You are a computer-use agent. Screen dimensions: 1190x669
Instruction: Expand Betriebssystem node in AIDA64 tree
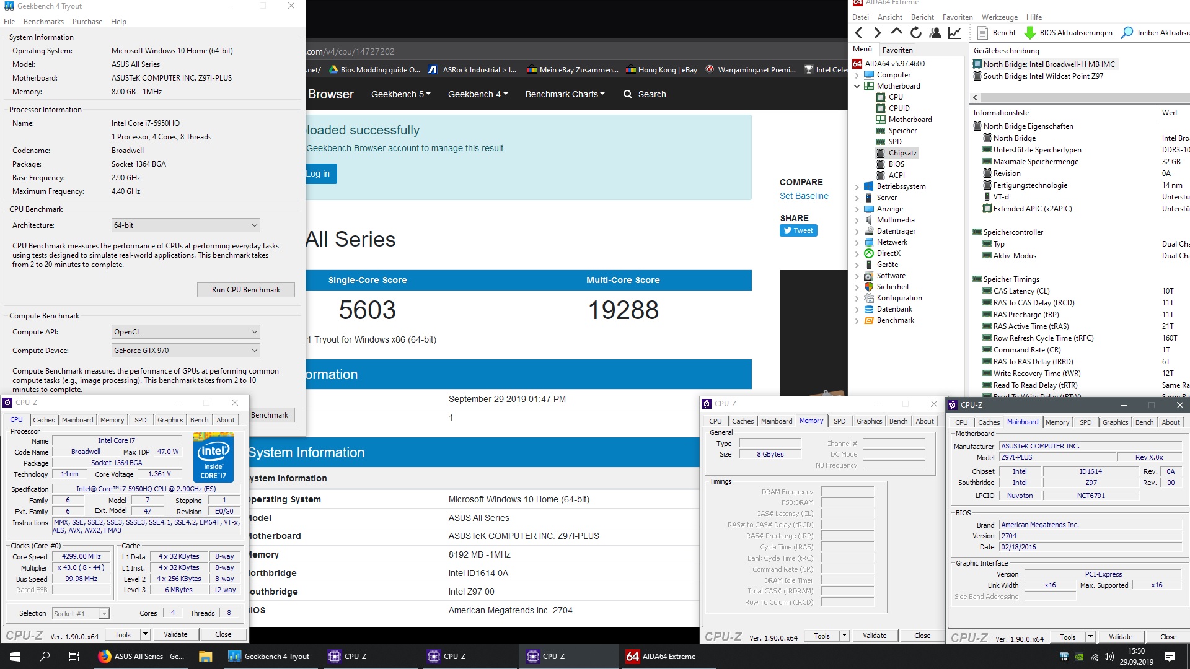pos(857,186)
